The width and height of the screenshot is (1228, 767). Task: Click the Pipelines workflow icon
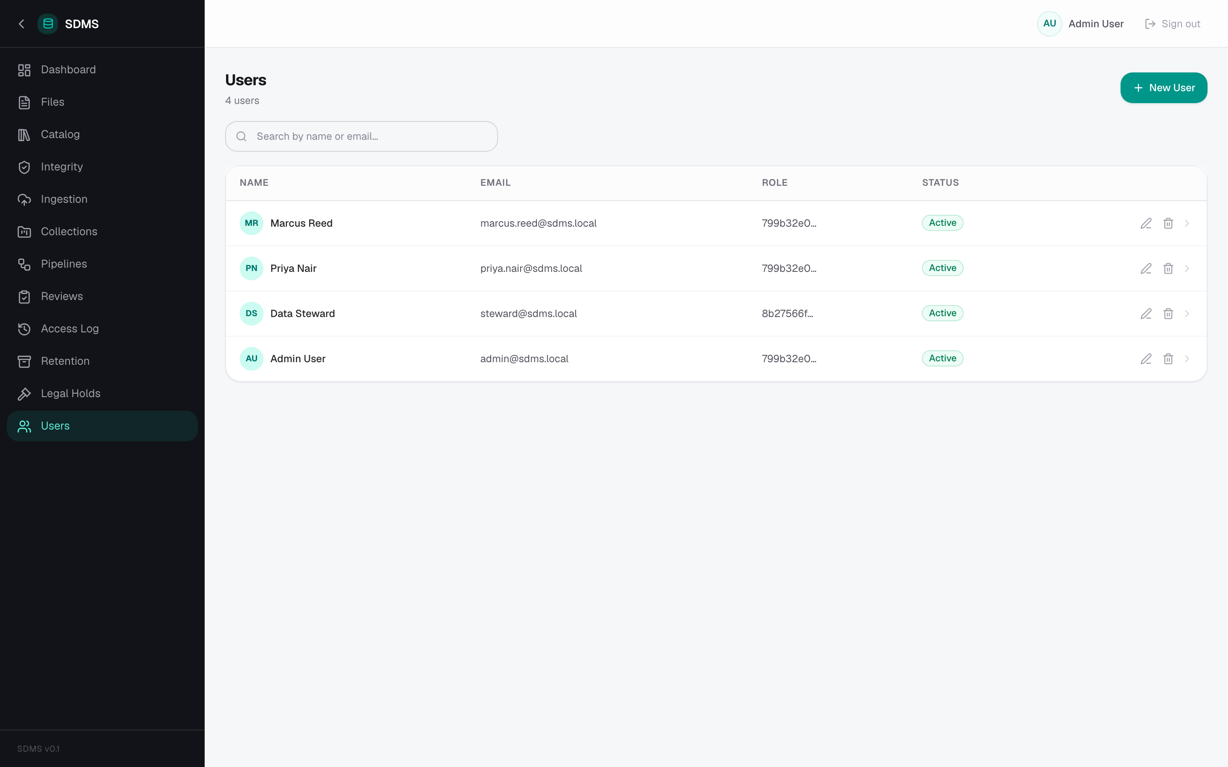(24, 264)
